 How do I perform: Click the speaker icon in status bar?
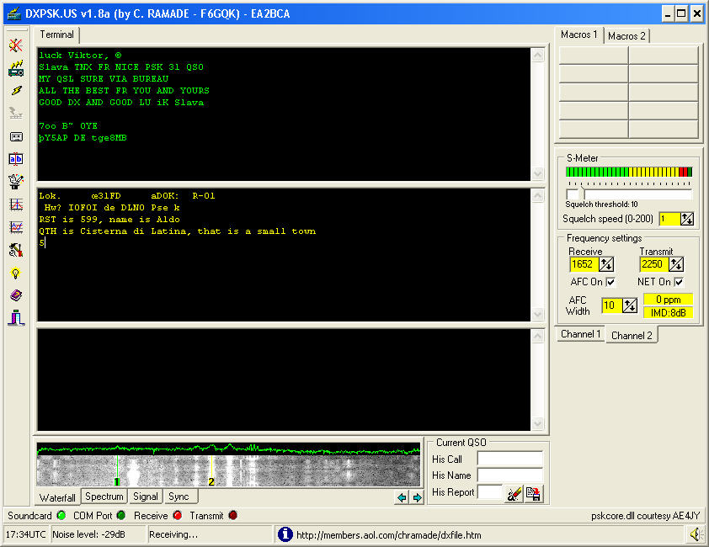pos(696,534)
